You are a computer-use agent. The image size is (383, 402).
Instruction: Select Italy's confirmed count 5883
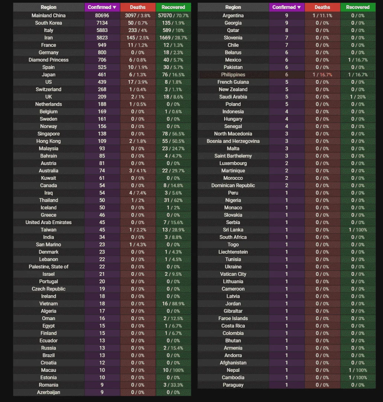[102, 30]
